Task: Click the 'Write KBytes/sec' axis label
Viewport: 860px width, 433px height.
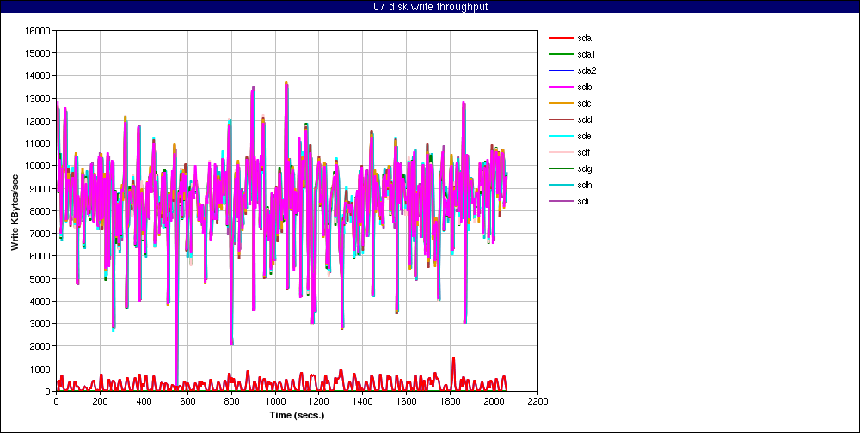Action: click(x=15, y=211)
